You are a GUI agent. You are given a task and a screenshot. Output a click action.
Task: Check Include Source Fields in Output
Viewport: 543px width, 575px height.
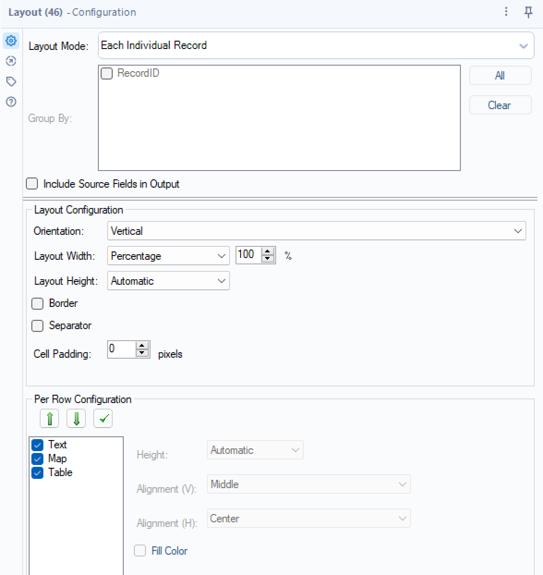coord(31,184)
